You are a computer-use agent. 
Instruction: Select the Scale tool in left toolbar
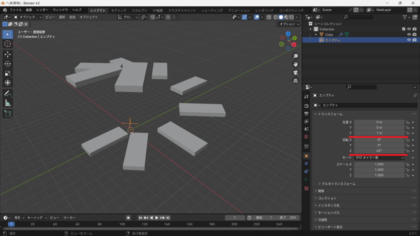7,73
